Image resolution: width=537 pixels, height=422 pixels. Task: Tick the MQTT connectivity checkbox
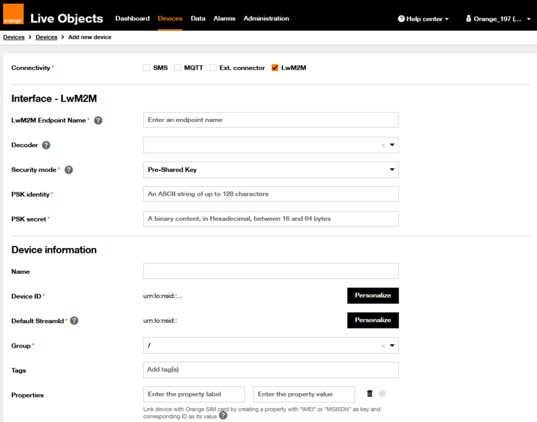(x=178, y=68)
